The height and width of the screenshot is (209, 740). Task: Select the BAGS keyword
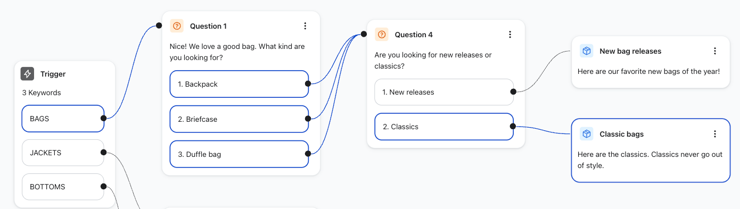63,119
